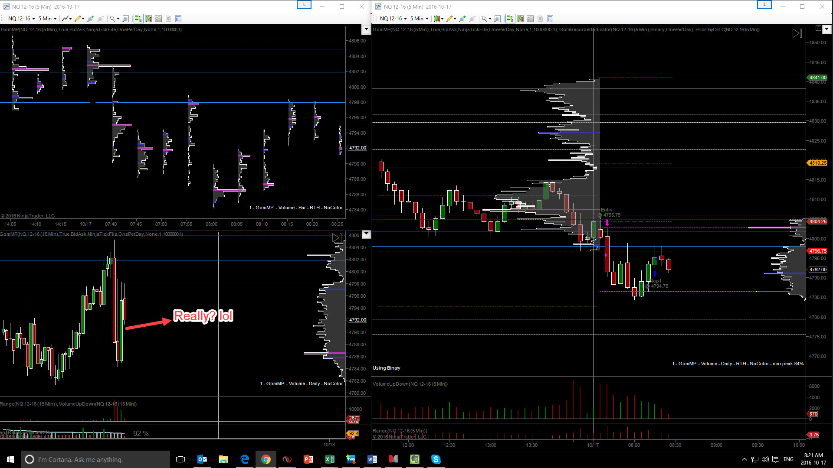Click zoom out icon in left window toolbar
Viewport: 833px width, 468px height.
[101, 19]
